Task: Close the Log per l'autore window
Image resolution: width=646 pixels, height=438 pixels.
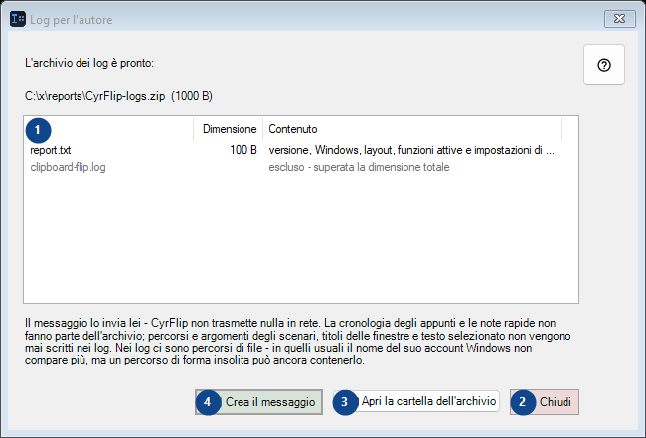Action: point(619,19)
